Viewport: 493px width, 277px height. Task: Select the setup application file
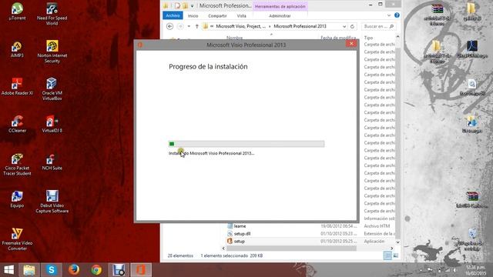pyautogui.click(x=240, y=241)
